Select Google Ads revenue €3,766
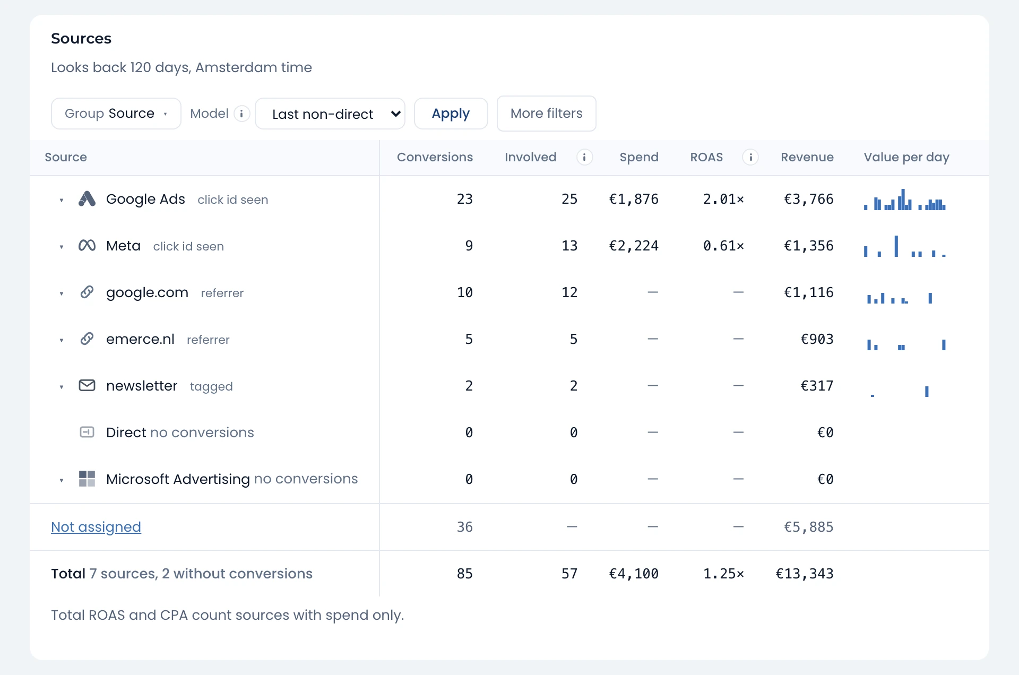The width and height of the screenshot is (1019, 675). click(809, 199)
